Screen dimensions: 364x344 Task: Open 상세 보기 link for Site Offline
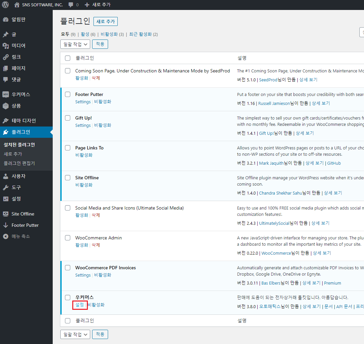(333, 193)
